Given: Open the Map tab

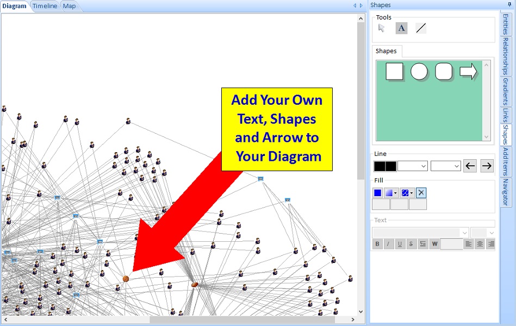Looking at the screenshot, I should [x=70, y=6].
